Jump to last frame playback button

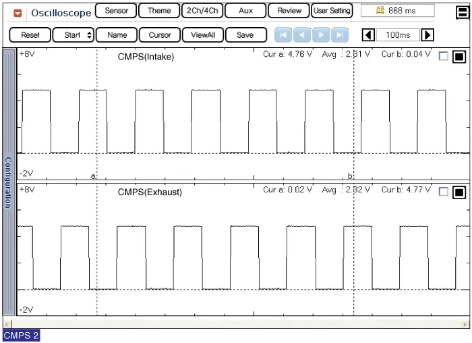coord(340,35)
